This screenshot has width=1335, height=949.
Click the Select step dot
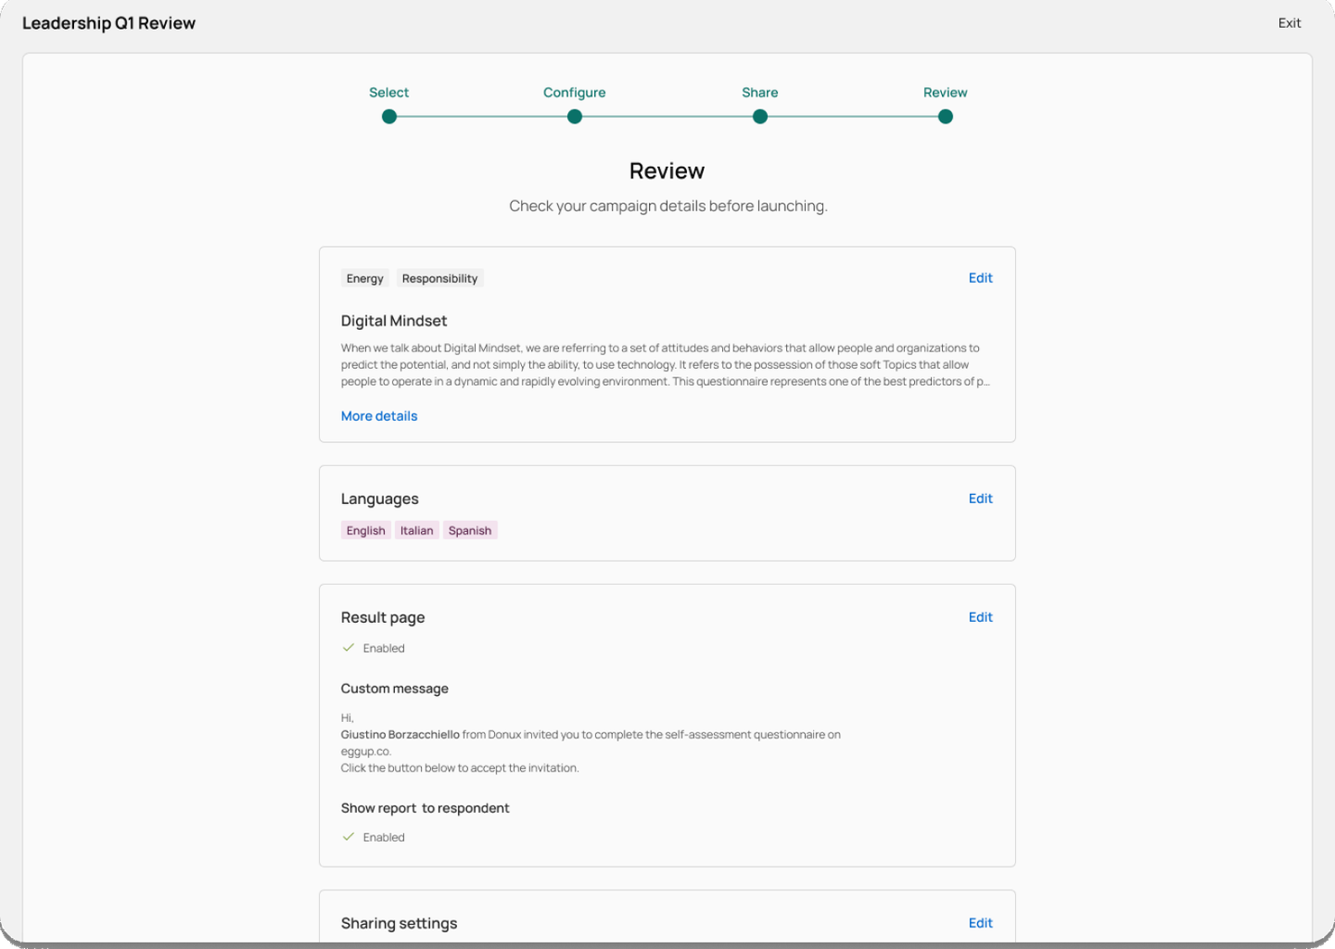click(389, 117)
